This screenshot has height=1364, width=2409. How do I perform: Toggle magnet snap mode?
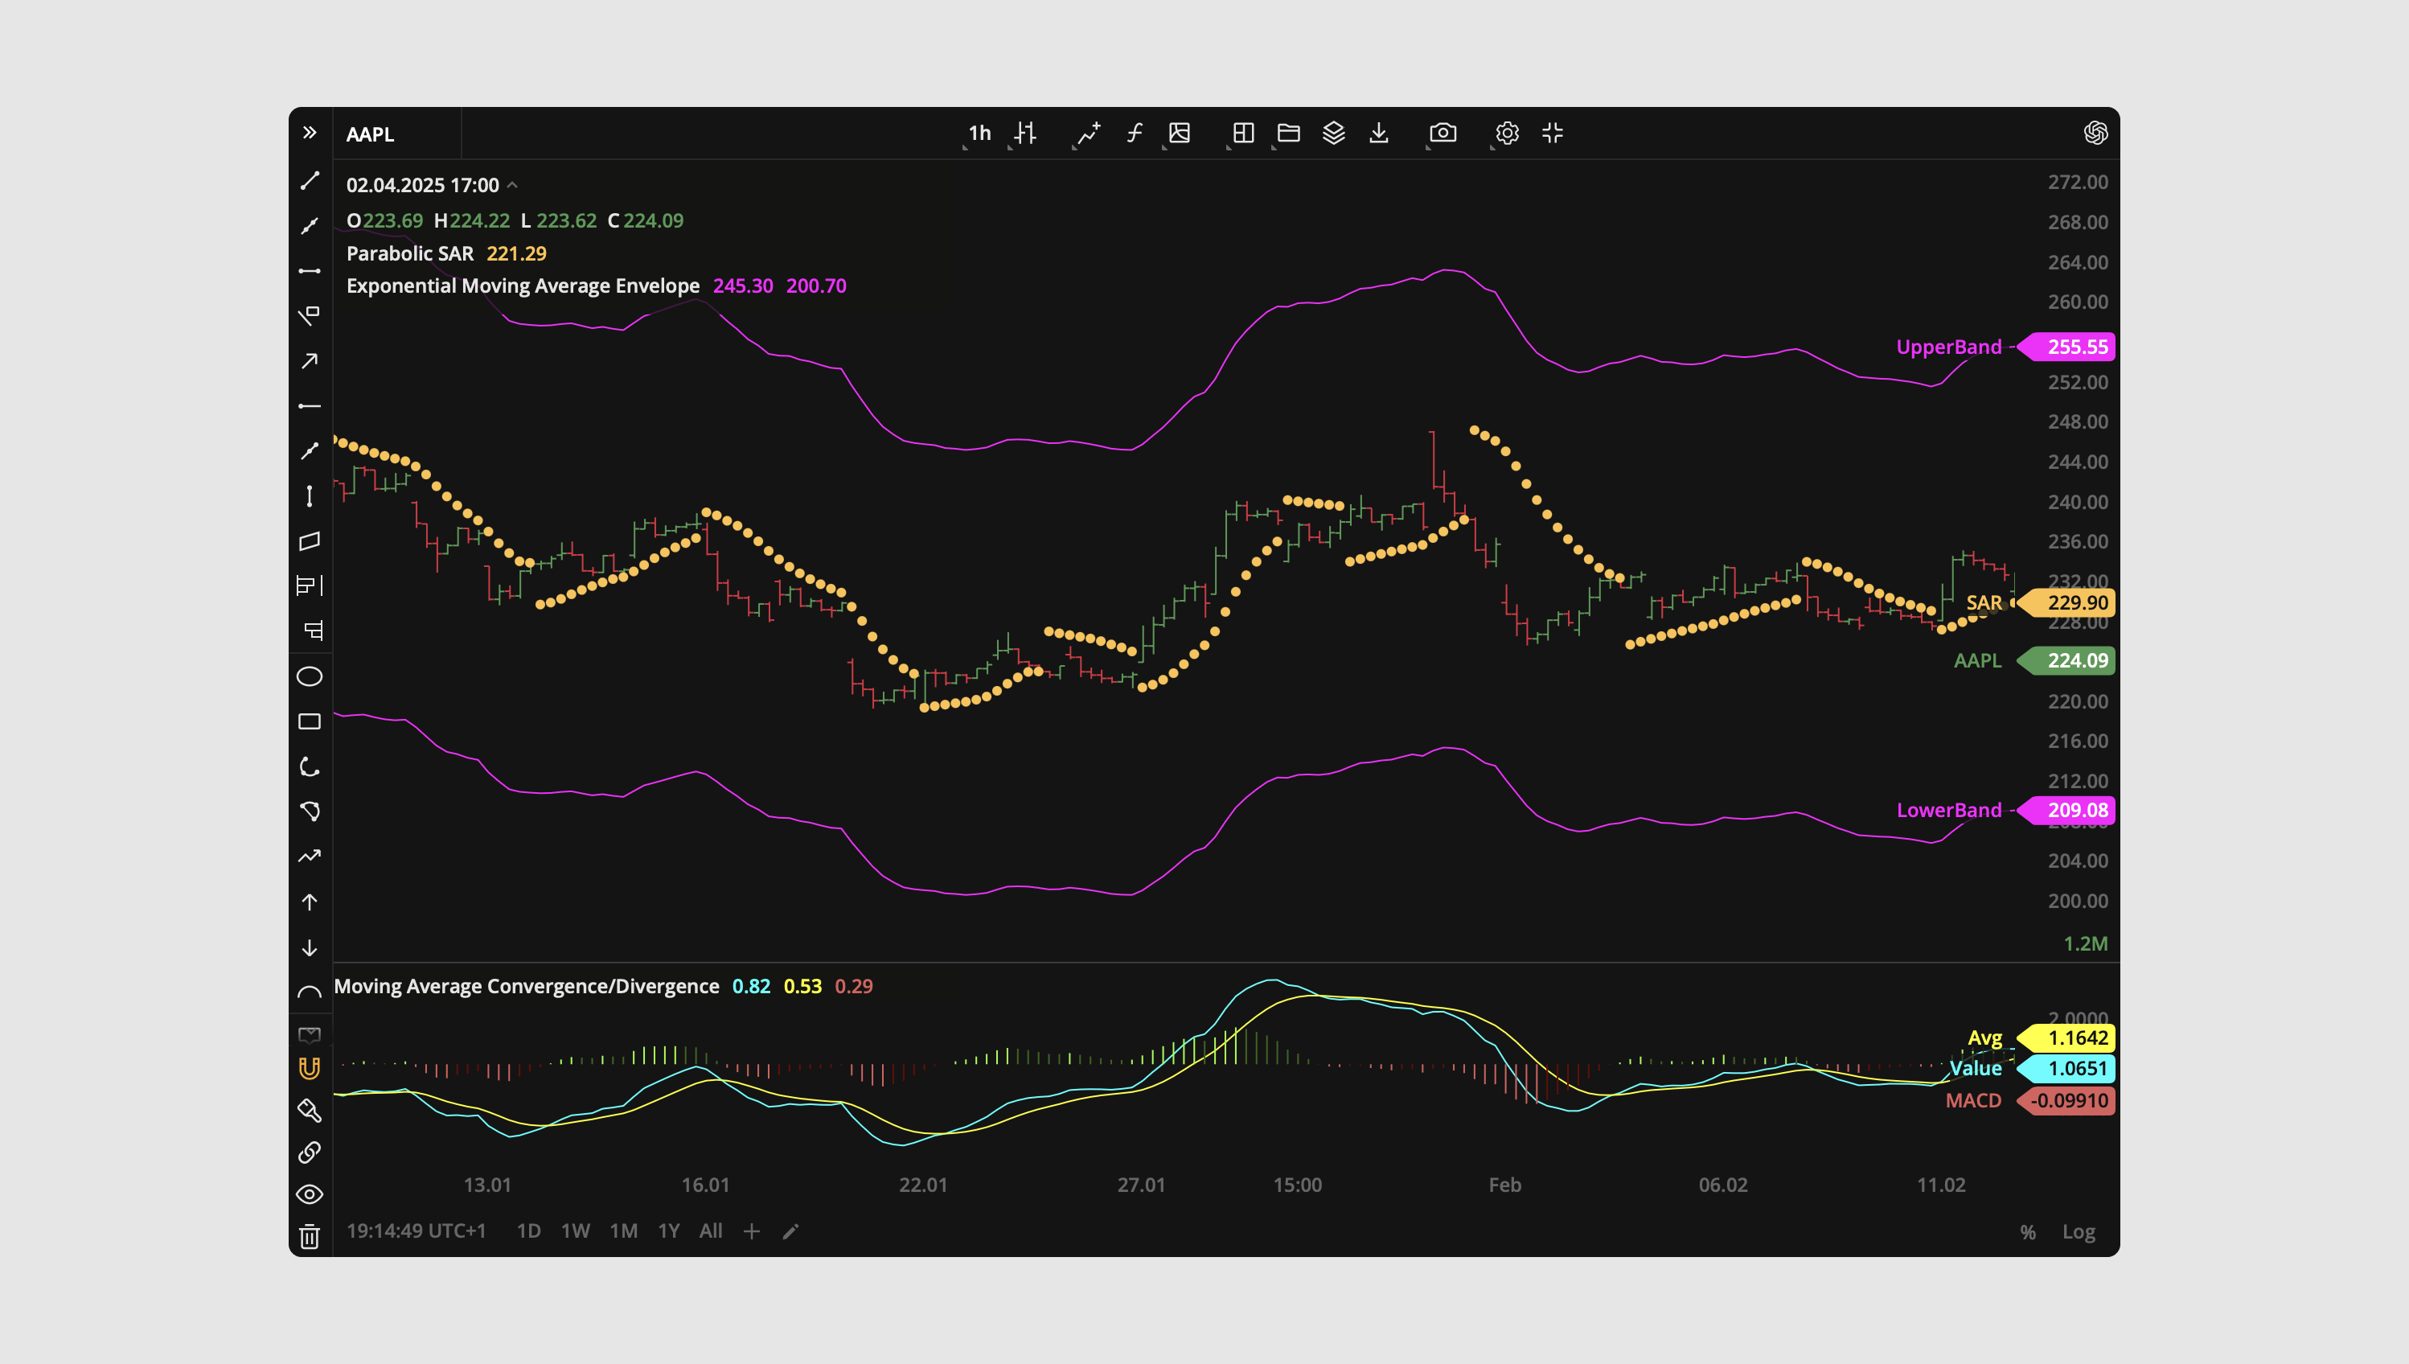click(309, 1068)
